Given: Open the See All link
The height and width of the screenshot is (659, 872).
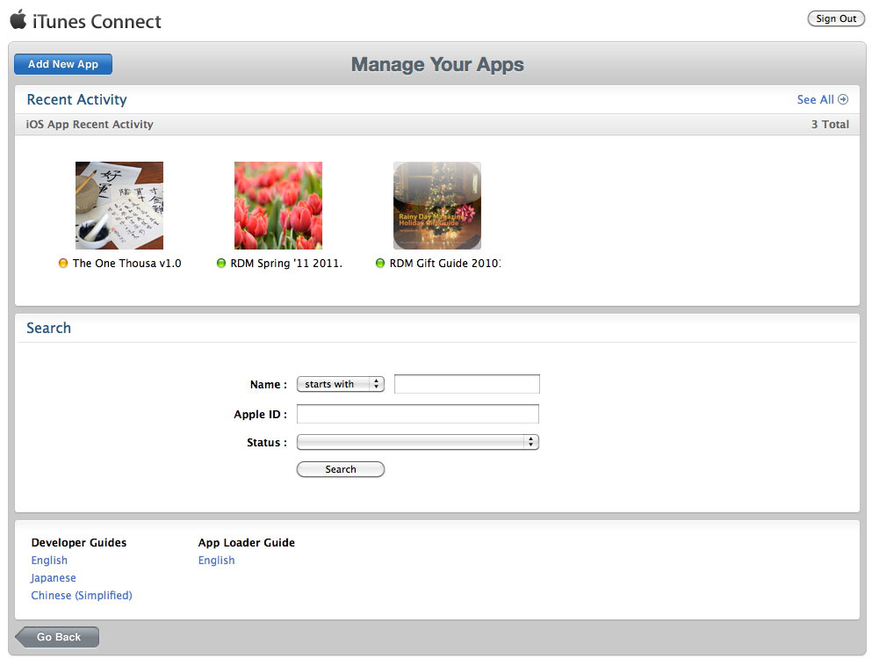Looking at the screenshot, I should (x=815, y=99).
